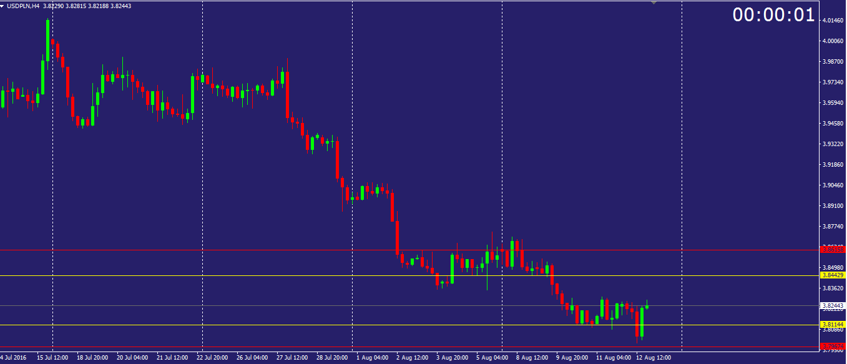Click the 1 Aug 04:00 time axis label
The image size is (847, 364).
coord(373,358)
